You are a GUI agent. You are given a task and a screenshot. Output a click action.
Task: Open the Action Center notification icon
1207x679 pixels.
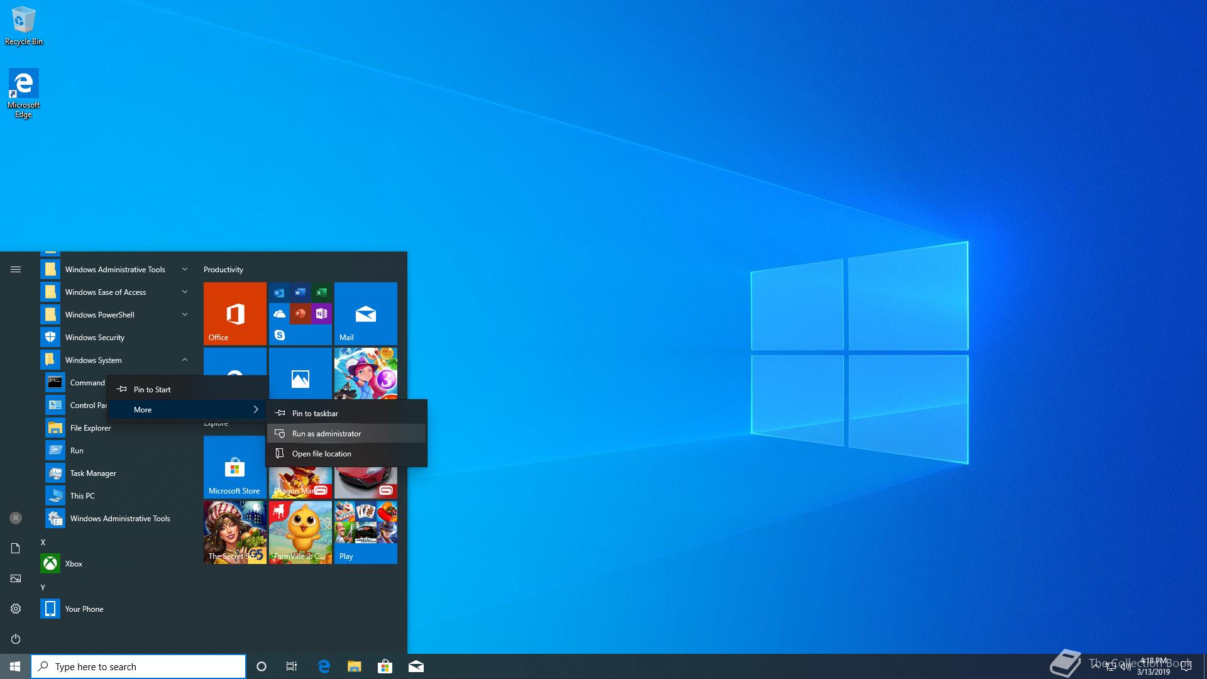[x=1186, y=666]
